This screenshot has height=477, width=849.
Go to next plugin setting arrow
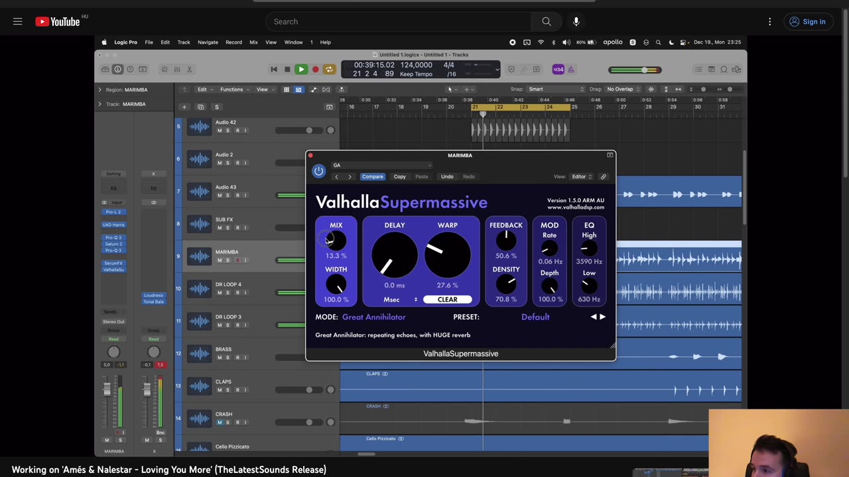[350, 177]
